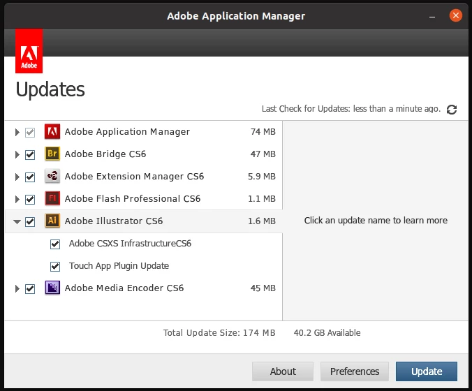Click the Adobe Application Manager red icon
Image resolution: width=472 pixels, height=391 pixels.
pyautogui.click(x=52, y=131)
